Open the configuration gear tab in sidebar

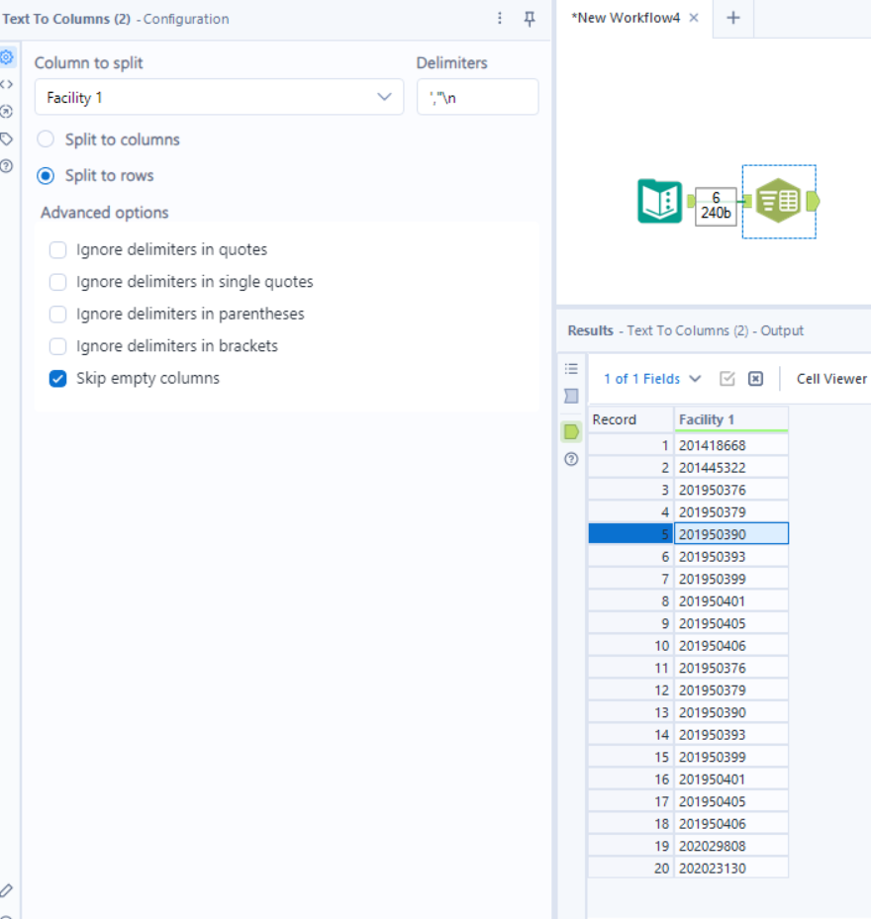tap(7, 57)
